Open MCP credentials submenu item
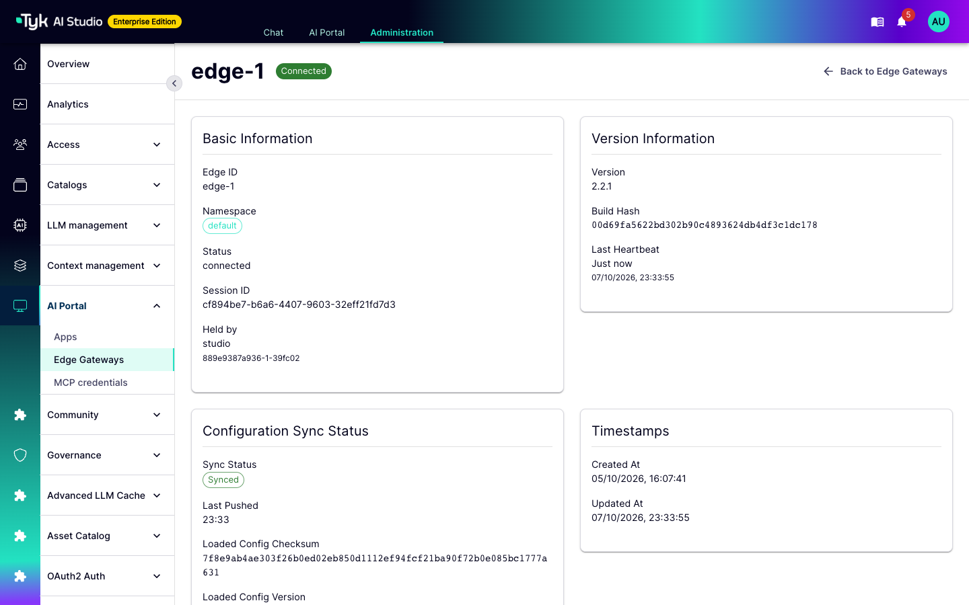 108,382
